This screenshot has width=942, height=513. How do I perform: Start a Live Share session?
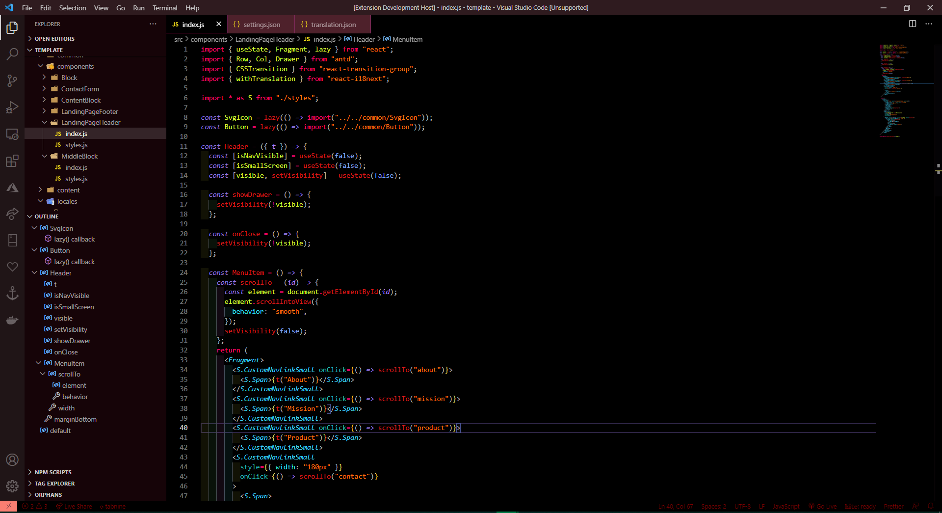point(74,506)
